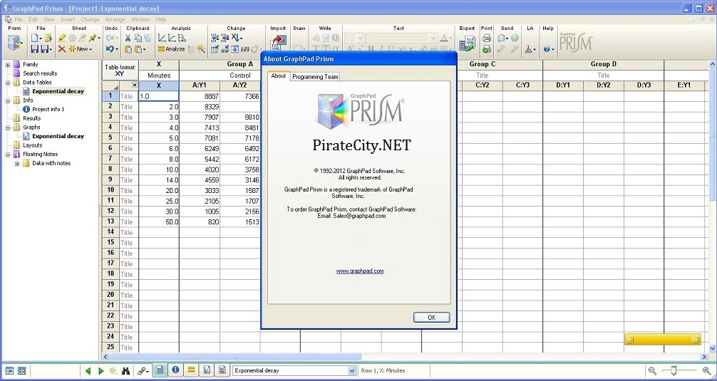
Task: Click the cell containing 8887
Action: (200, 96)
